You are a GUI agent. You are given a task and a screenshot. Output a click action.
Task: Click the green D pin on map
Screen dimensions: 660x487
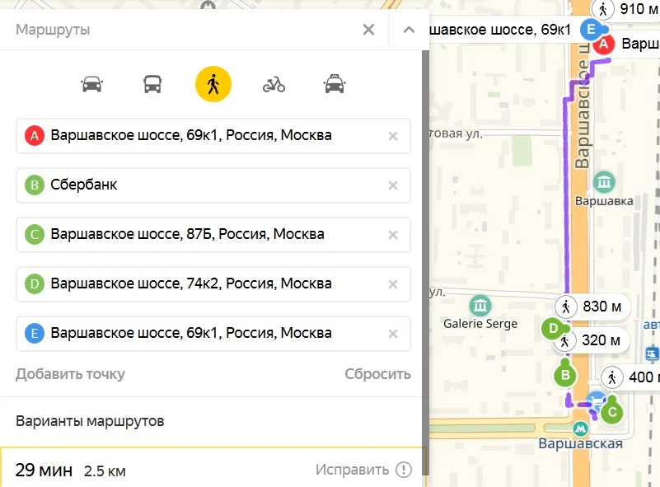click(553, 328)
